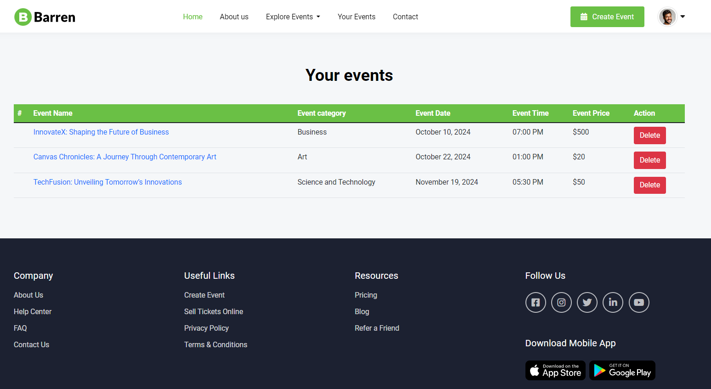711x389 pixels.
Task: Open the About us nav item
Action: (x=234, y=17)
